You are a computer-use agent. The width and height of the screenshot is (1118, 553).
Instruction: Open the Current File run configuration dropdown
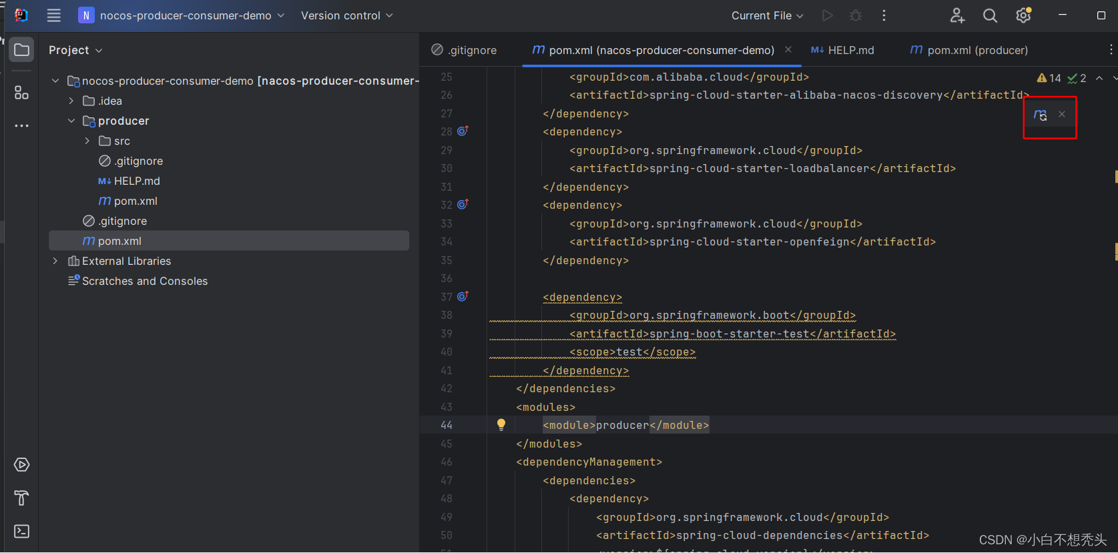coord(768,15)
